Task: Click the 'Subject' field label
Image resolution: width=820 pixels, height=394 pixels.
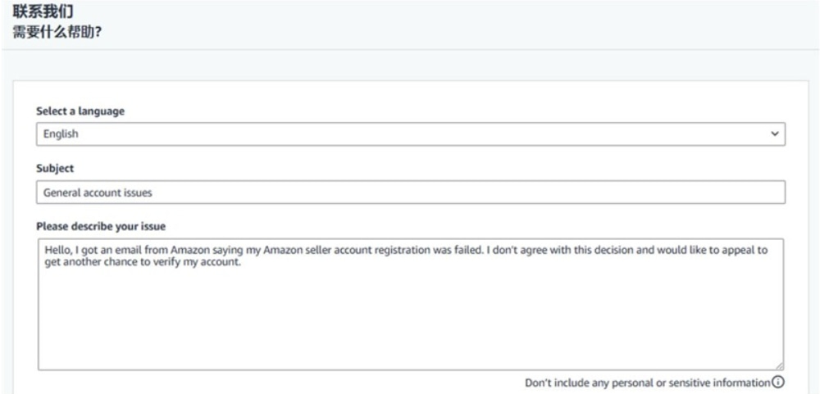Action: (55, 169)
